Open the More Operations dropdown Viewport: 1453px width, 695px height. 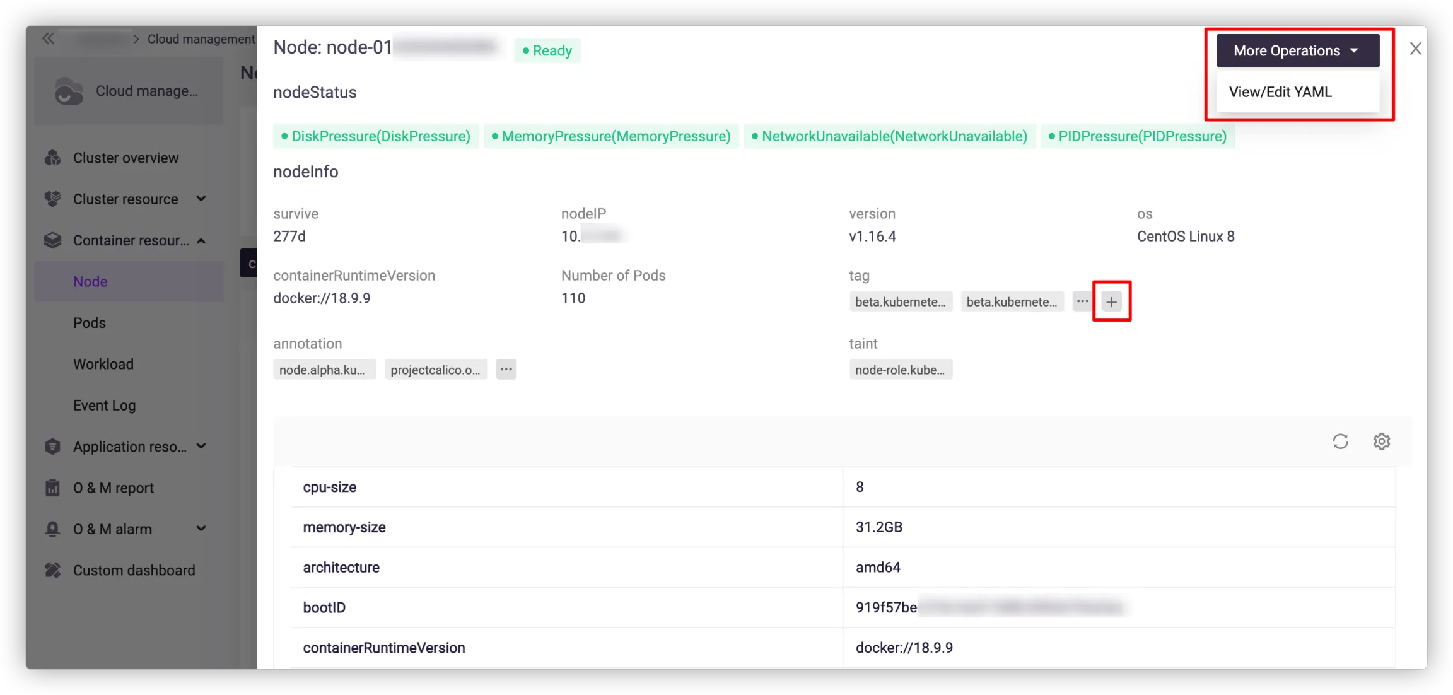1297,50
